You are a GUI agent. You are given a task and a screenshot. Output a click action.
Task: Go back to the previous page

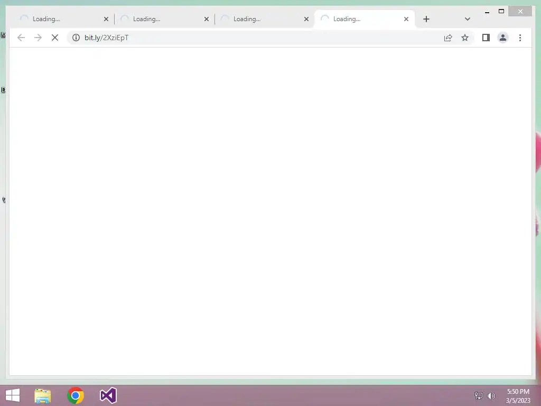pyautogui.click(x=21, y=38)
